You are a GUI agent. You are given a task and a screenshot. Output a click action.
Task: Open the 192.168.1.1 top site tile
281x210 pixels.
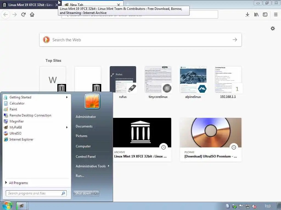pyautogui.click(x=228, y=79)
